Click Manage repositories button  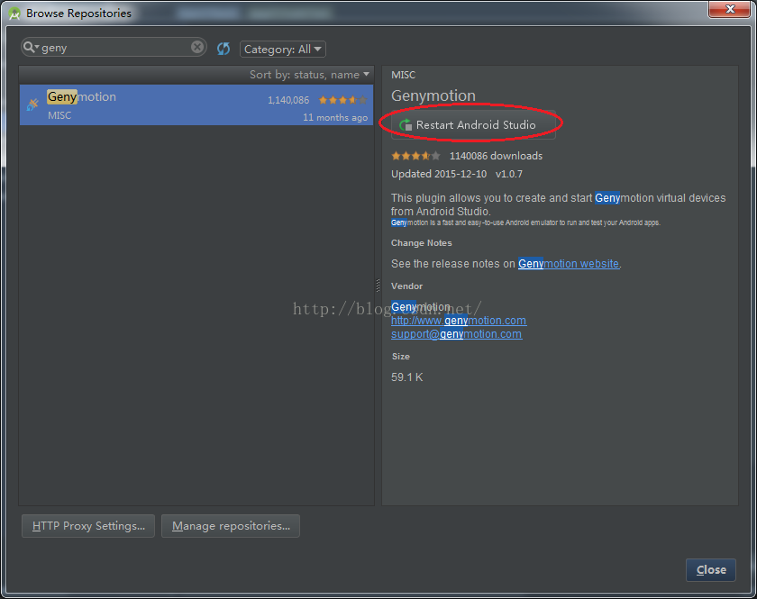click(x=231, y=526)
